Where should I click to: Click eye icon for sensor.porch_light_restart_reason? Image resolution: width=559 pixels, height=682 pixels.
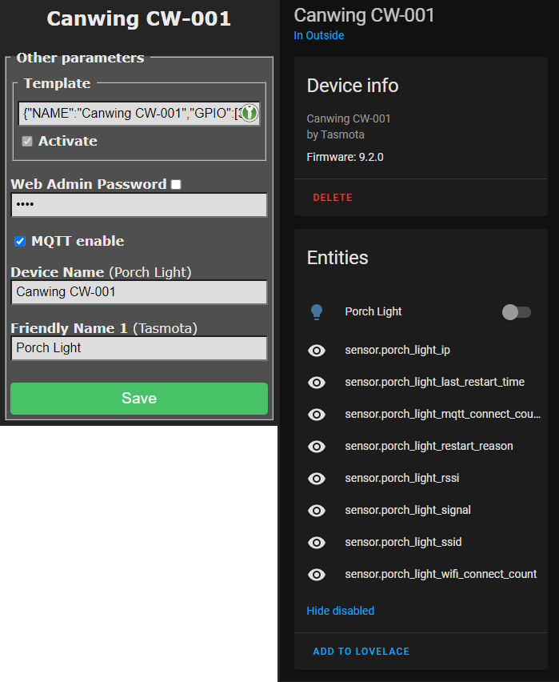[317, 447]
